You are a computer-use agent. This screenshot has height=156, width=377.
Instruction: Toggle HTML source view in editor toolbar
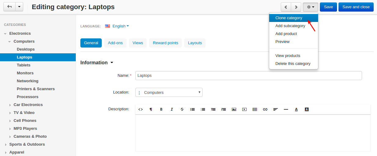click(x=141, y=109)
